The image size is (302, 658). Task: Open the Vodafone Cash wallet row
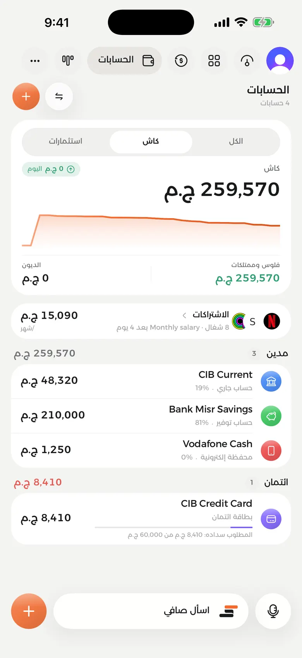tap(151, 450)
